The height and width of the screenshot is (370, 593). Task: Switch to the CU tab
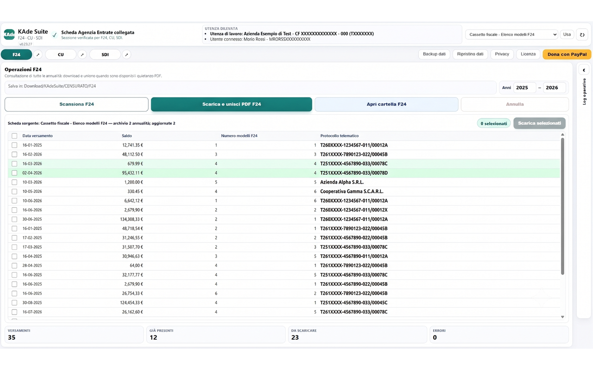click(x=61, y=55)
